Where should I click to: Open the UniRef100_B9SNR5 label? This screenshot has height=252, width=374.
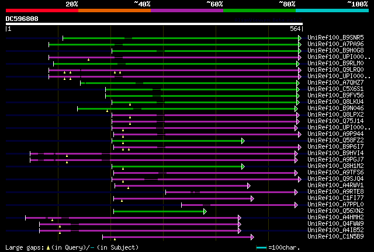(x=335, y=37)
